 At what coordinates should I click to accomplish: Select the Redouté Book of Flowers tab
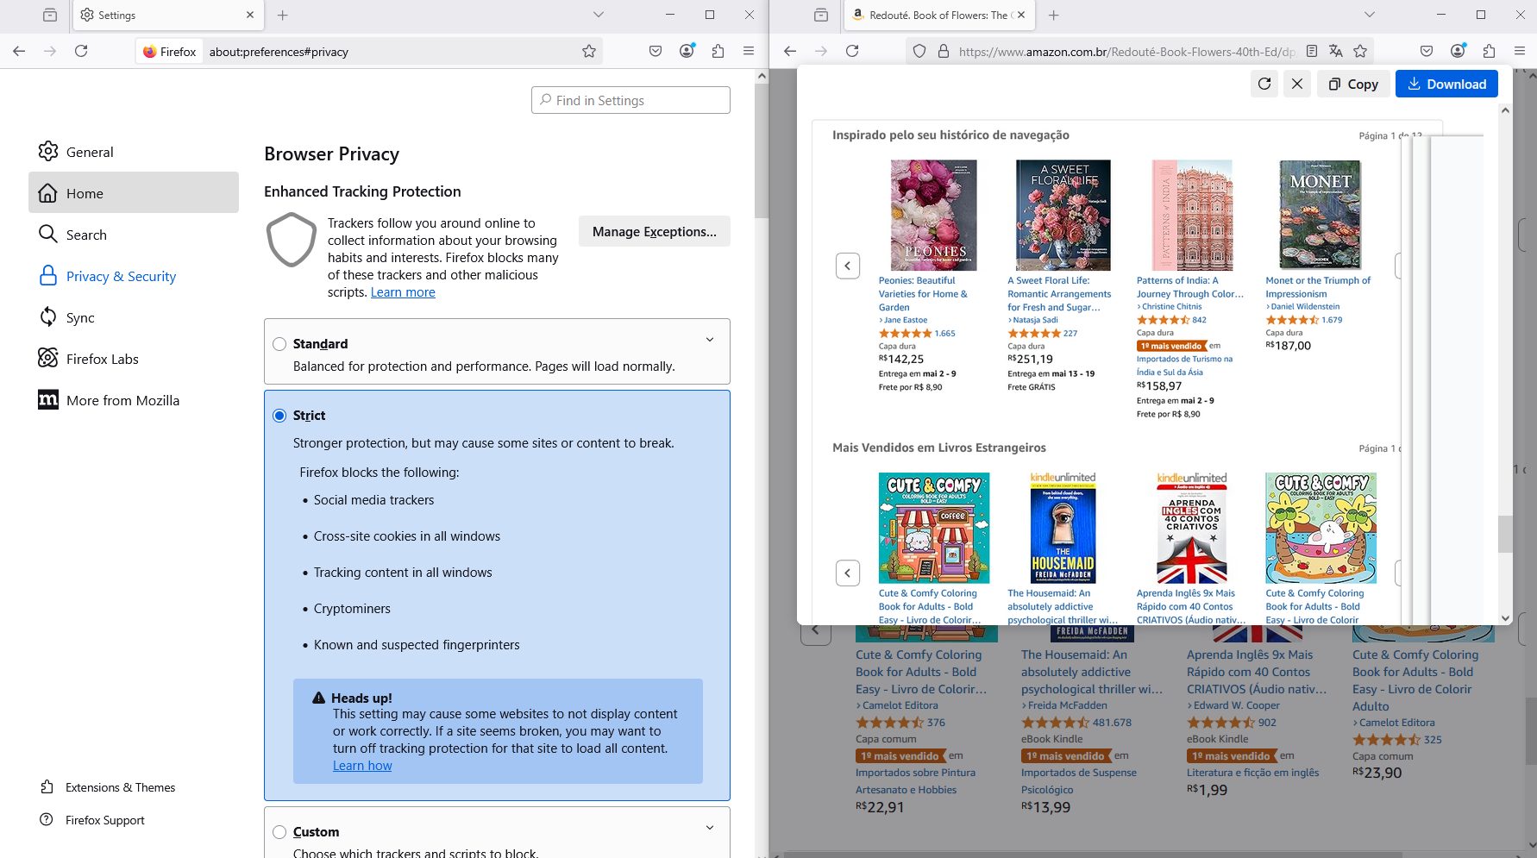[x=939, y=15]
